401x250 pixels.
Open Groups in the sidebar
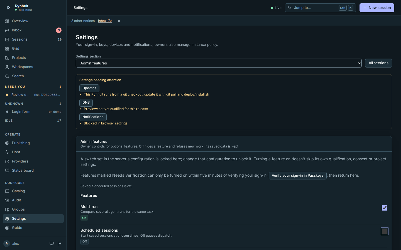[33, 209]
